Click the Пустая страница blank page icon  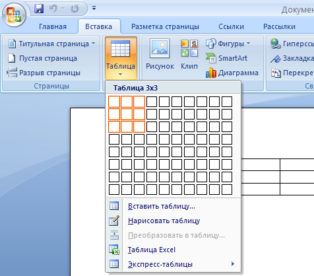[12, 58]
